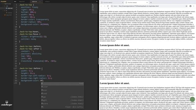Click the first 'Lorem ipsum dolor sit amet.' heading

click(115, 45)
